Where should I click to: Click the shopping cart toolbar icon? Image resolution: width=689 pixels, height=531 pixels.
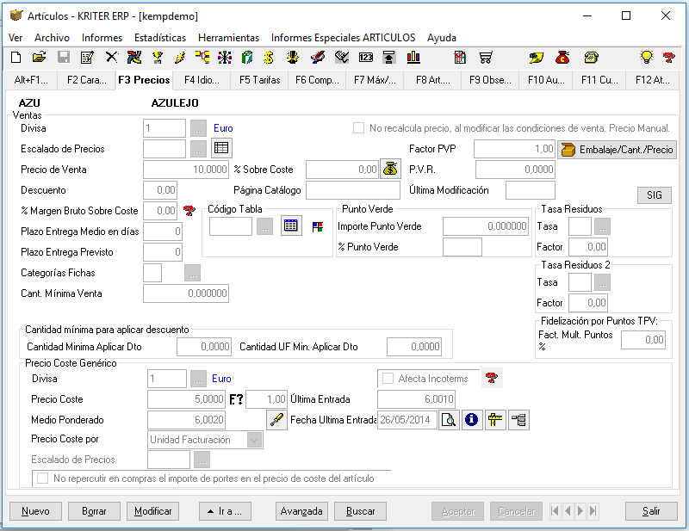coord(486,58)
